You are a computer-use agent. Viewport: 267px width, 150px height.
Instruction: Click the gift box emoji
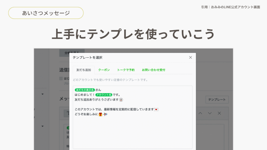(100, 114)
